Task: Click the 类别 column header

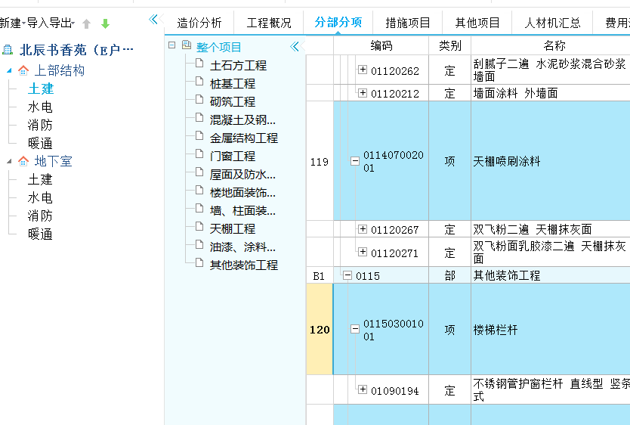Action: pos(449,45)
